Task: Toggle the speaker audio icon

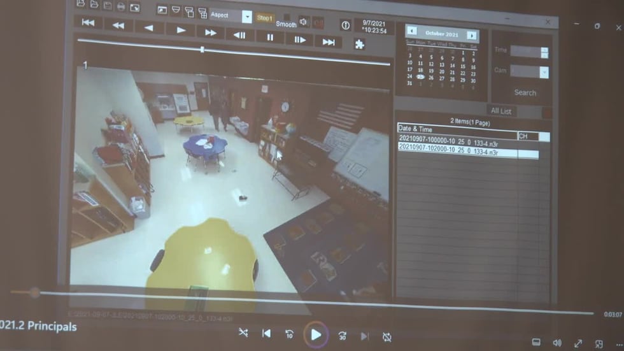Action: pos(304,21)
